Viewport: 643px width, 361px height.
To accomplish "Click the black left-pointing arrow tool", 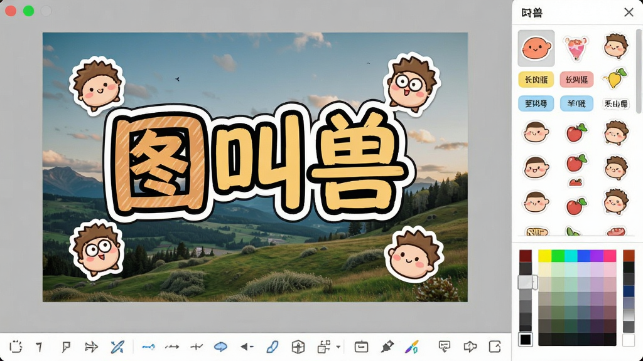I will pos(247,347).
